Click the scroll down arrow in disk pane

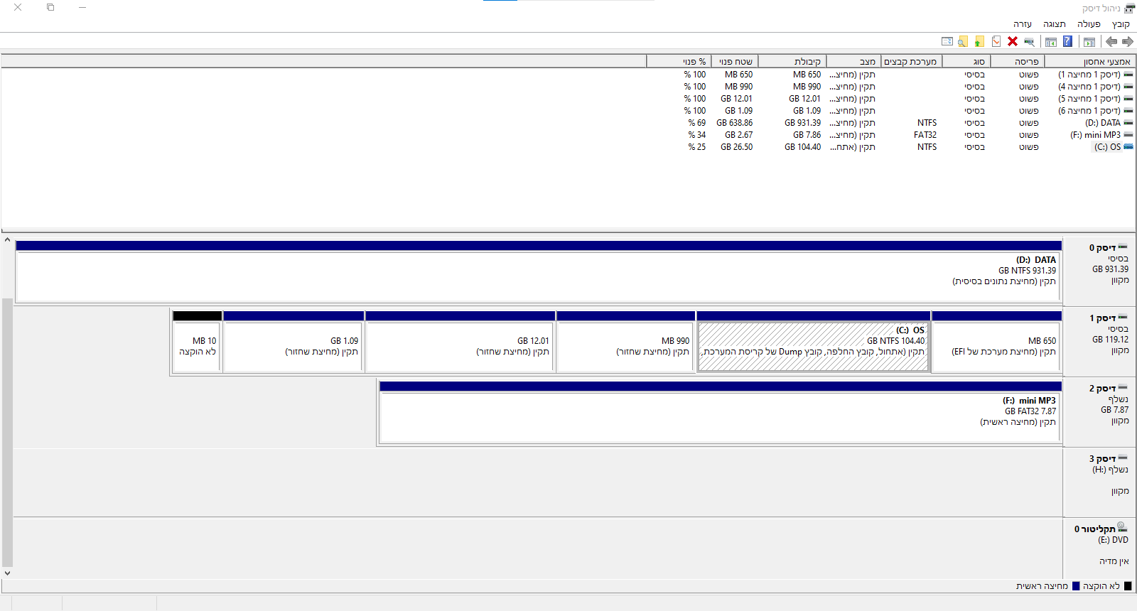point(7,573)
